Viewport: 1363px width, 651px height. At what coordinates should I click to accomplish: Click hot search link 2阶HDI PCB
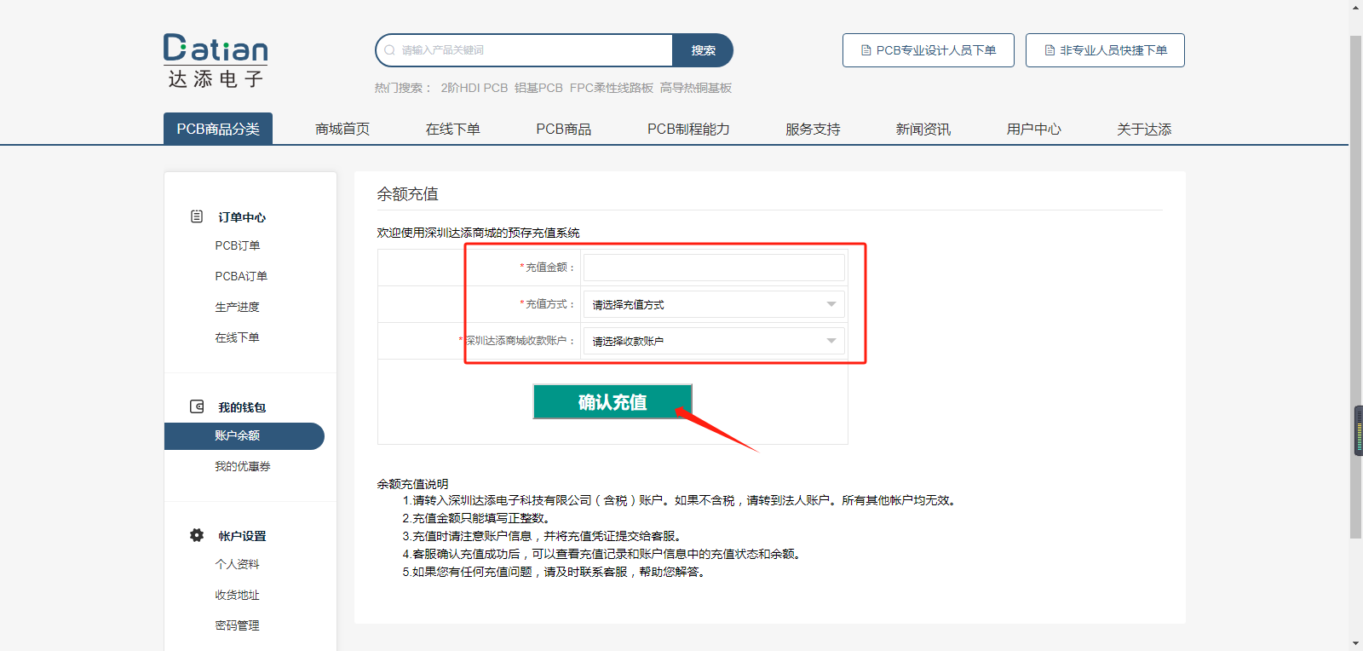point(474,88)
